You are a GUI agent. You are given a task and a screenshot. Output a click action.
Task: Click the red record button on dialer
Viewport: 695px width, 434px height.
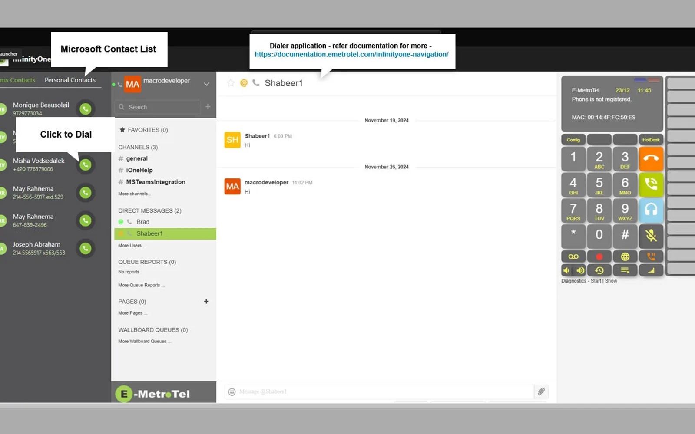pos(599,256)
